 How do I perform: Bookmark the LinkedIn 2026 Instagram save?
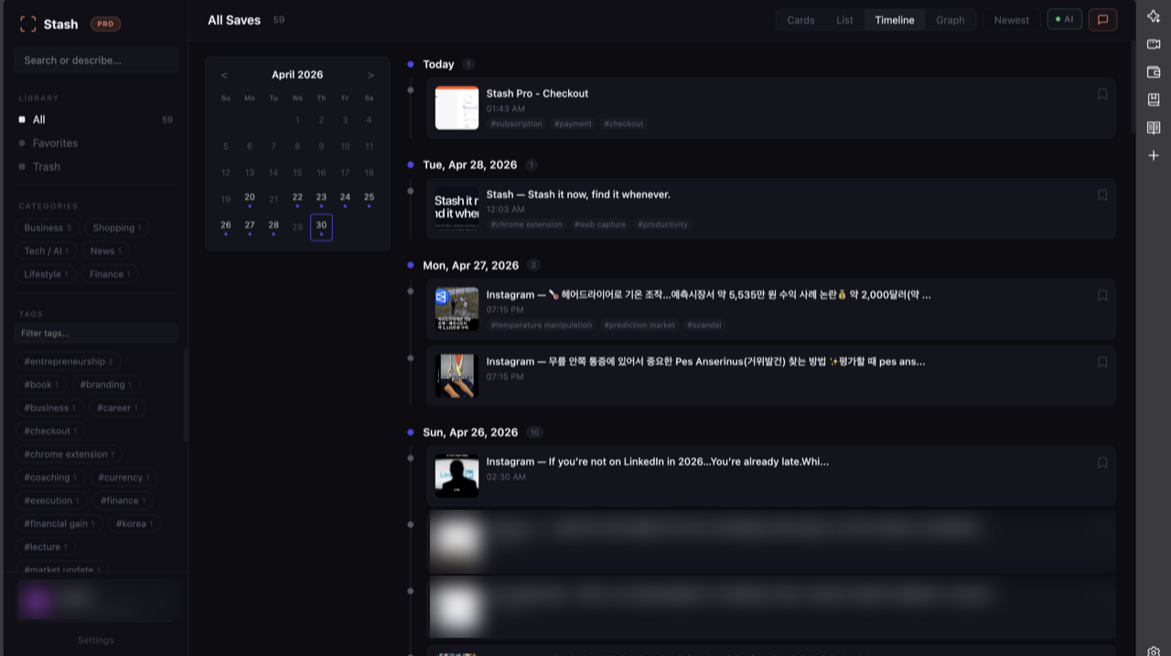point(1102,462)
